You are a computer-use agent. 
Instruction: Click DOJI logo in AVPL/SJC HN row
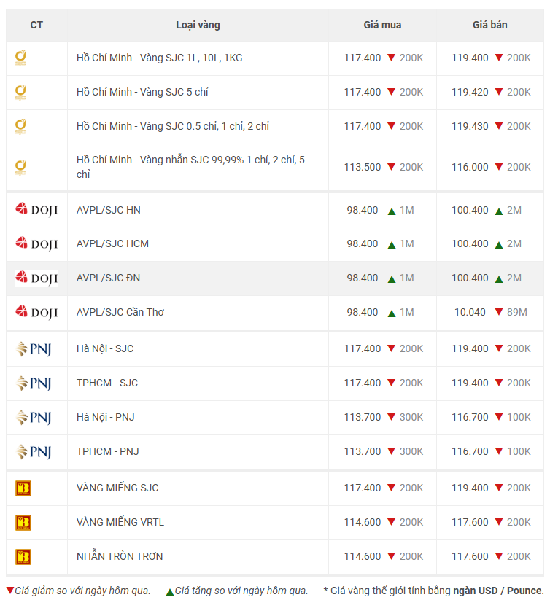tap(36, 210)
